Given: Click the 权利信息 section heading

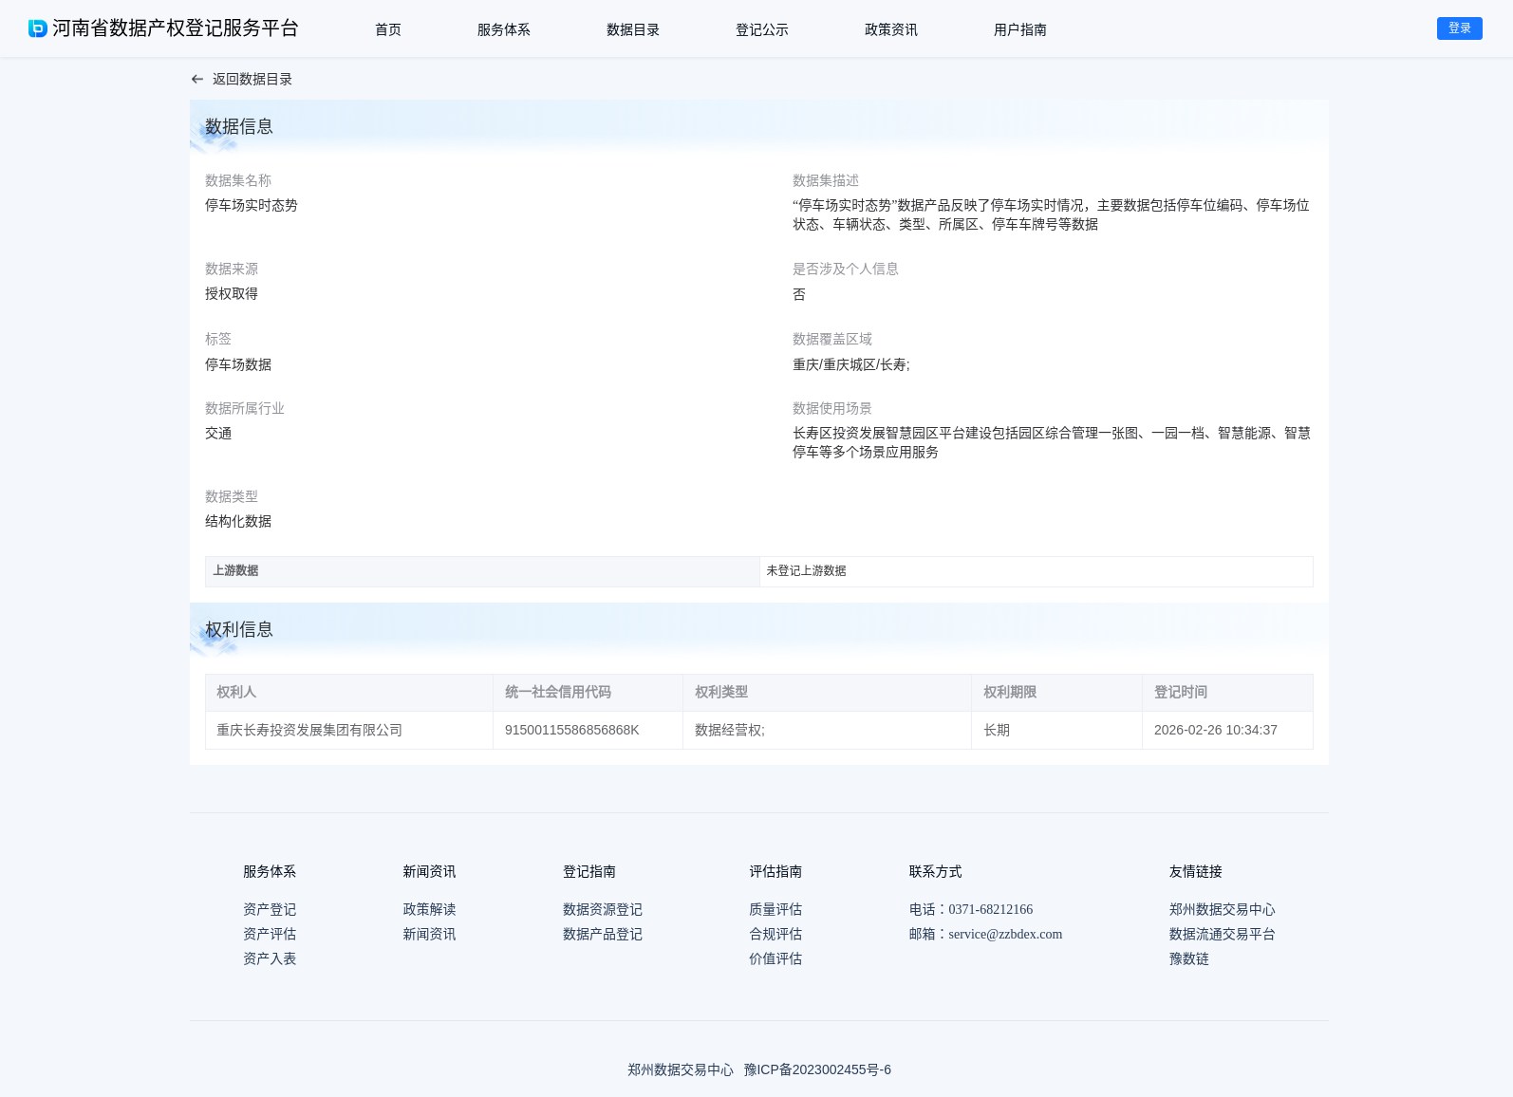Looking at the screenshot, I should click(x=239, y=629).
